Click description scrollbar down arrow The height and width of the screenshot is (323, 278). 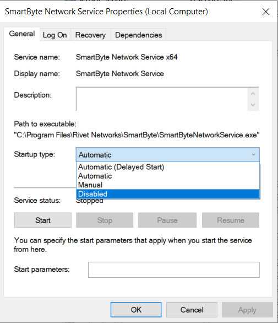253,104
